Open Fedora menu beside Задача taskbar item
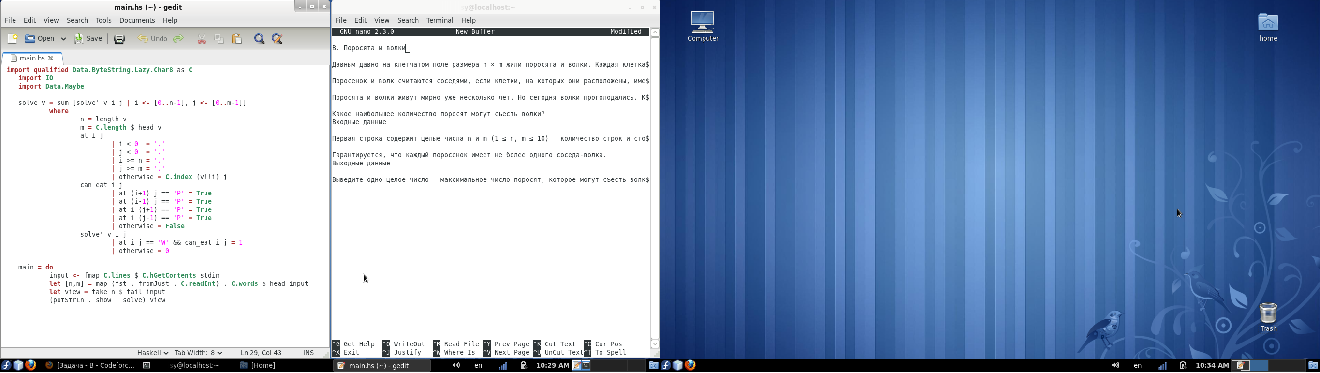 [x=6, y=366]
